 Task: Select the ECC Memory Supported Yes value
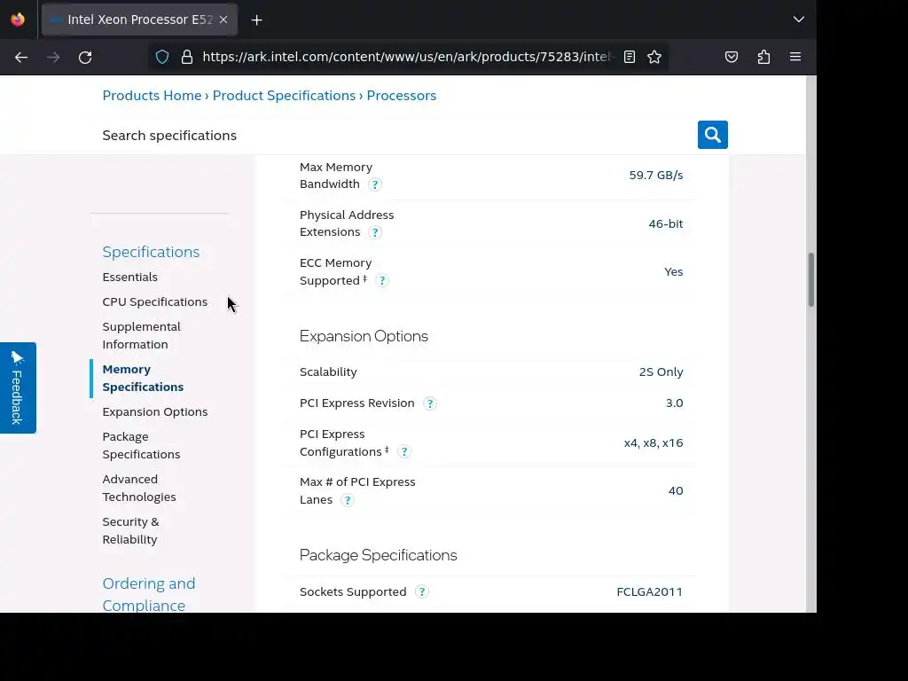tap(674, 272)
